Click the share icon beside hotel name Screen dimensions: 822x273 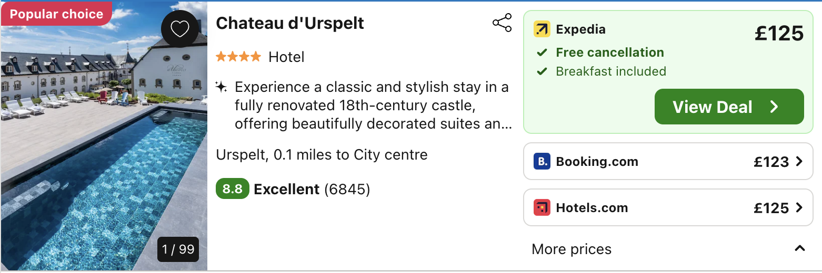click(502, 23)
